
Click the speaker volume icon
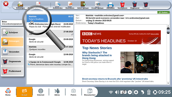coord(117,92)
